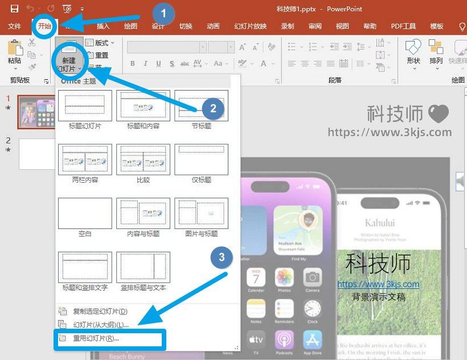
Task: Click 重用幻灯片(R)... menu entry
Action: click(x=96, y=338)
